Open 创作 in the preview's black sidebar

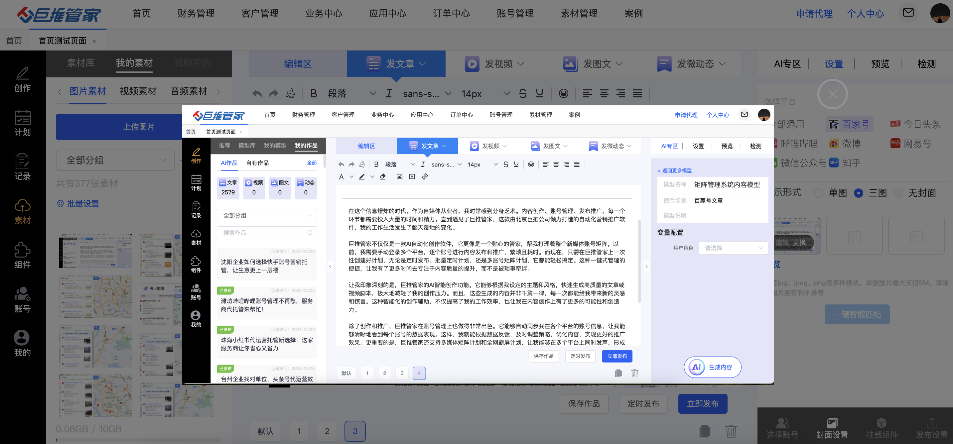(196, 156)
